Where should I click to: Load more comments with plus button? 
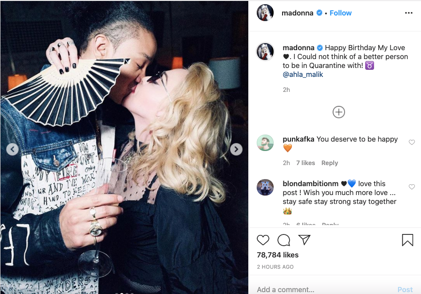(338, 112)
